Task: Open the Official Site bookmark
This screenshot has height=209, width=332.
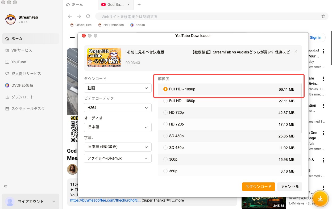Action: 81,25
